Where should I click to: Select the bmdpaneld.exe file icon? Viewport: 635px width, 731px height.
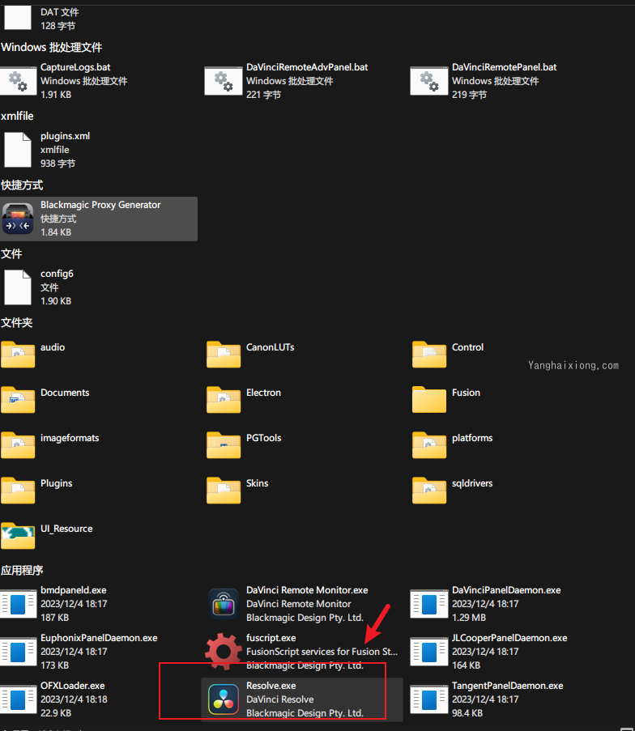pyautogui.click(x=18, y=604)
